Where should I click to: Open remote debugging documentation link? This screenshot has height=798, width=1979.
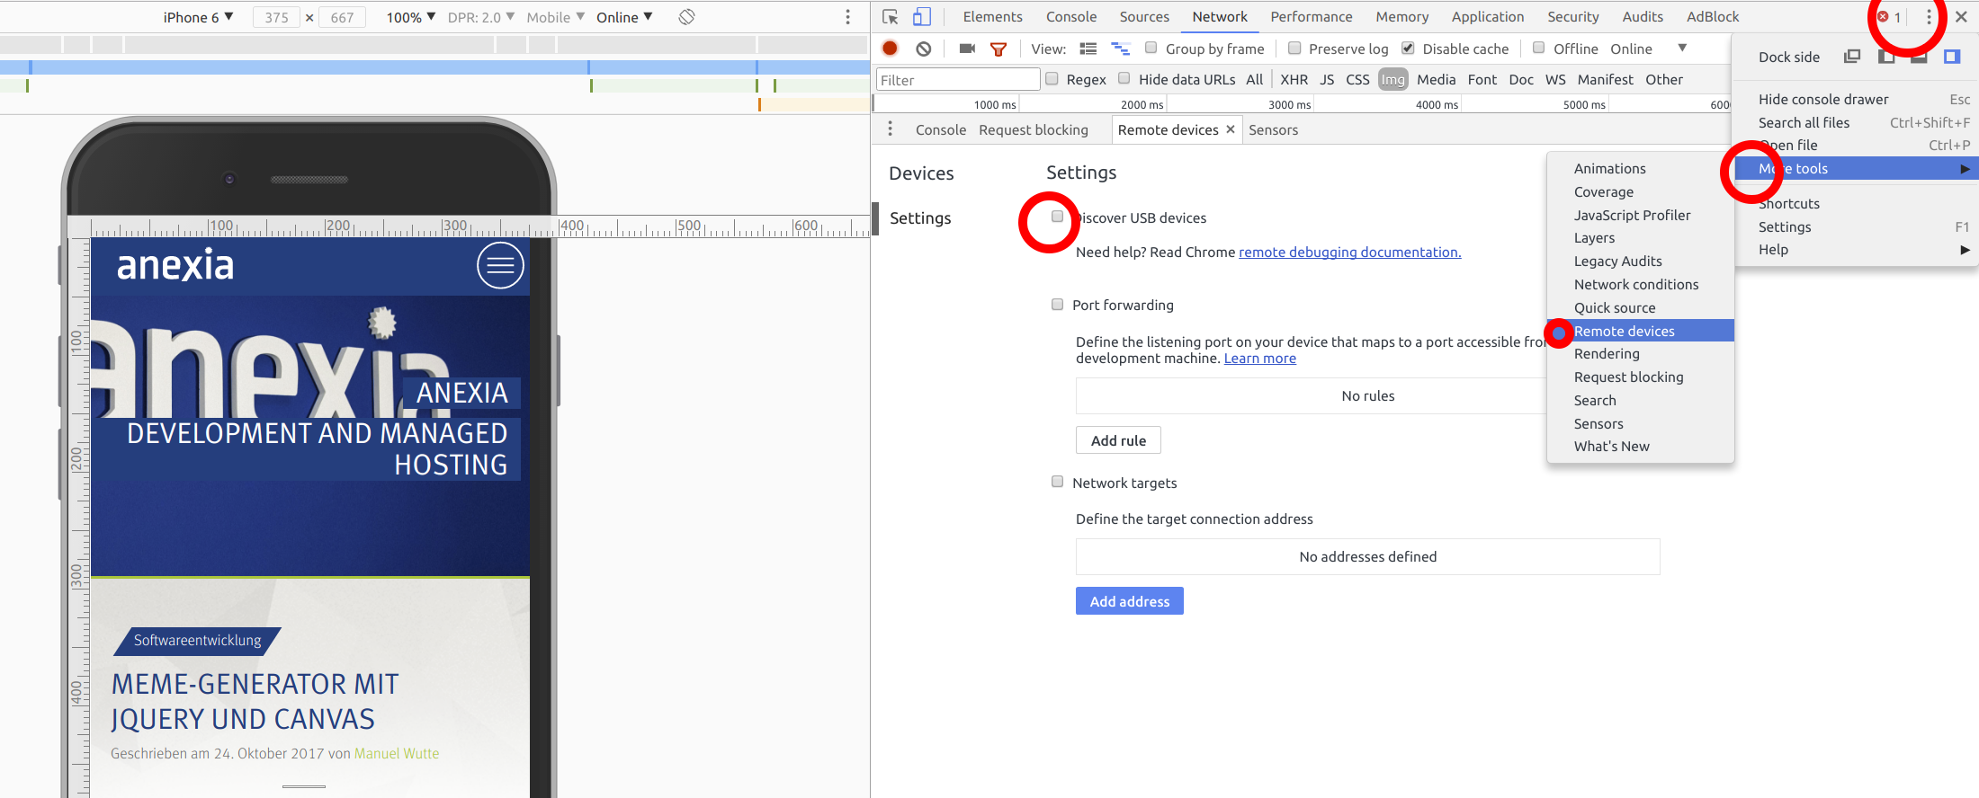pos(1349,253)
